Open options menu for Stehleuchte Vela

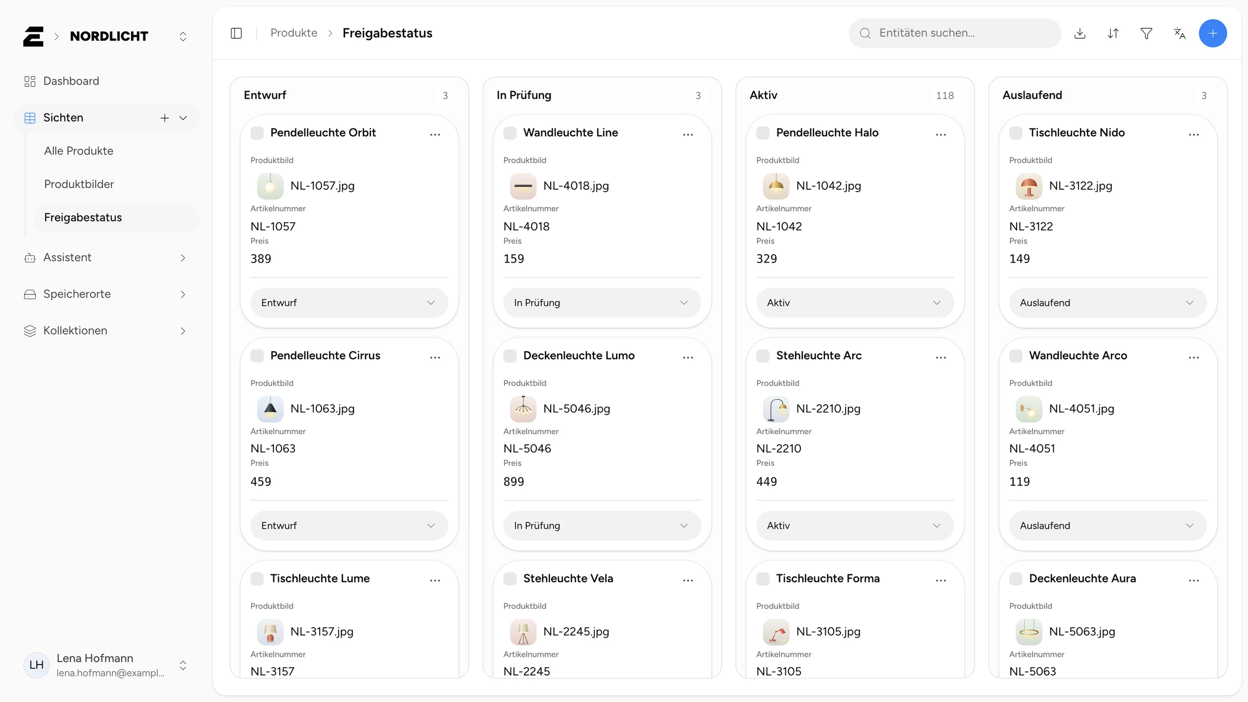688,580
